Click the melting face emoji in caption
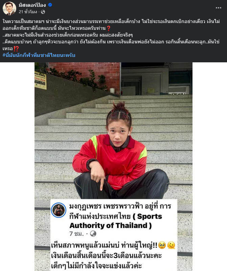Image resolution: width=227 pixels, height=271 pixels. coord(171,245)
